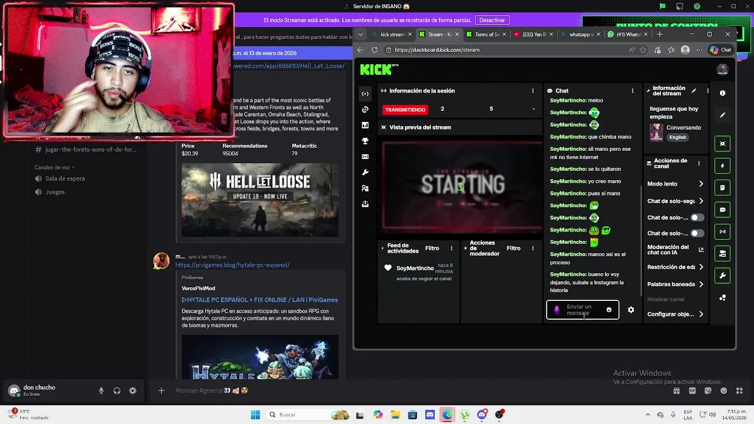The height and width of the screenshot is (424, 754).
Task: Open a new browser tab with plus button
Action: click(659, 34)
